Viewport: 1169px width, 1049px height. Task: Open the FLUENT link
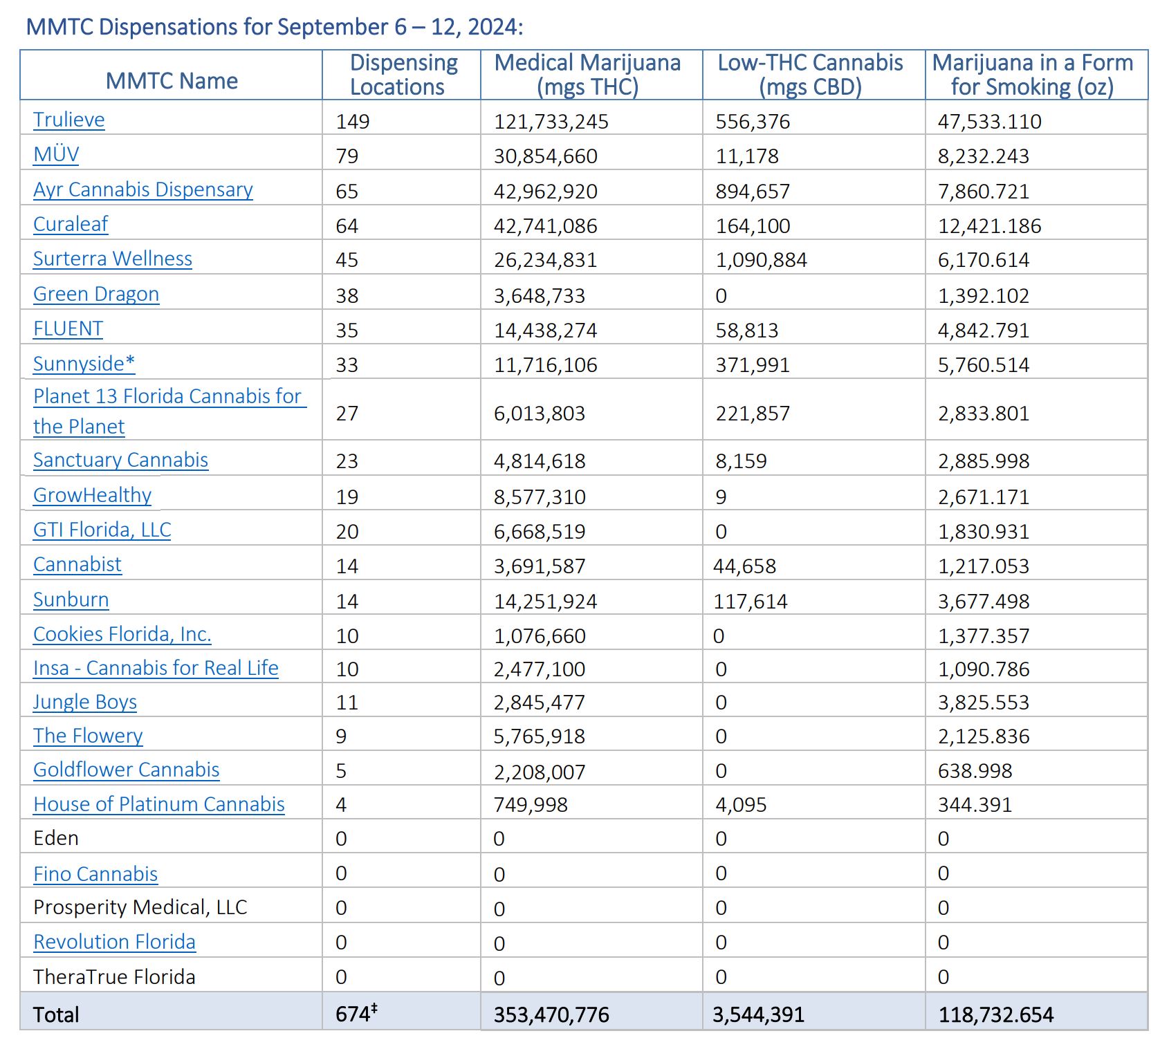coord(68,328)
